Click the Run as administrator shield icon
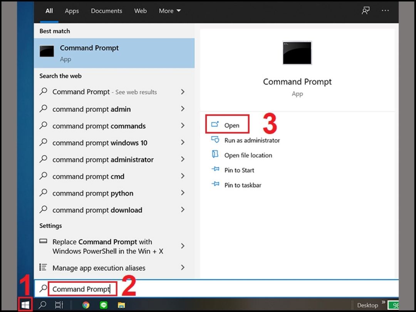 (215, 139)
